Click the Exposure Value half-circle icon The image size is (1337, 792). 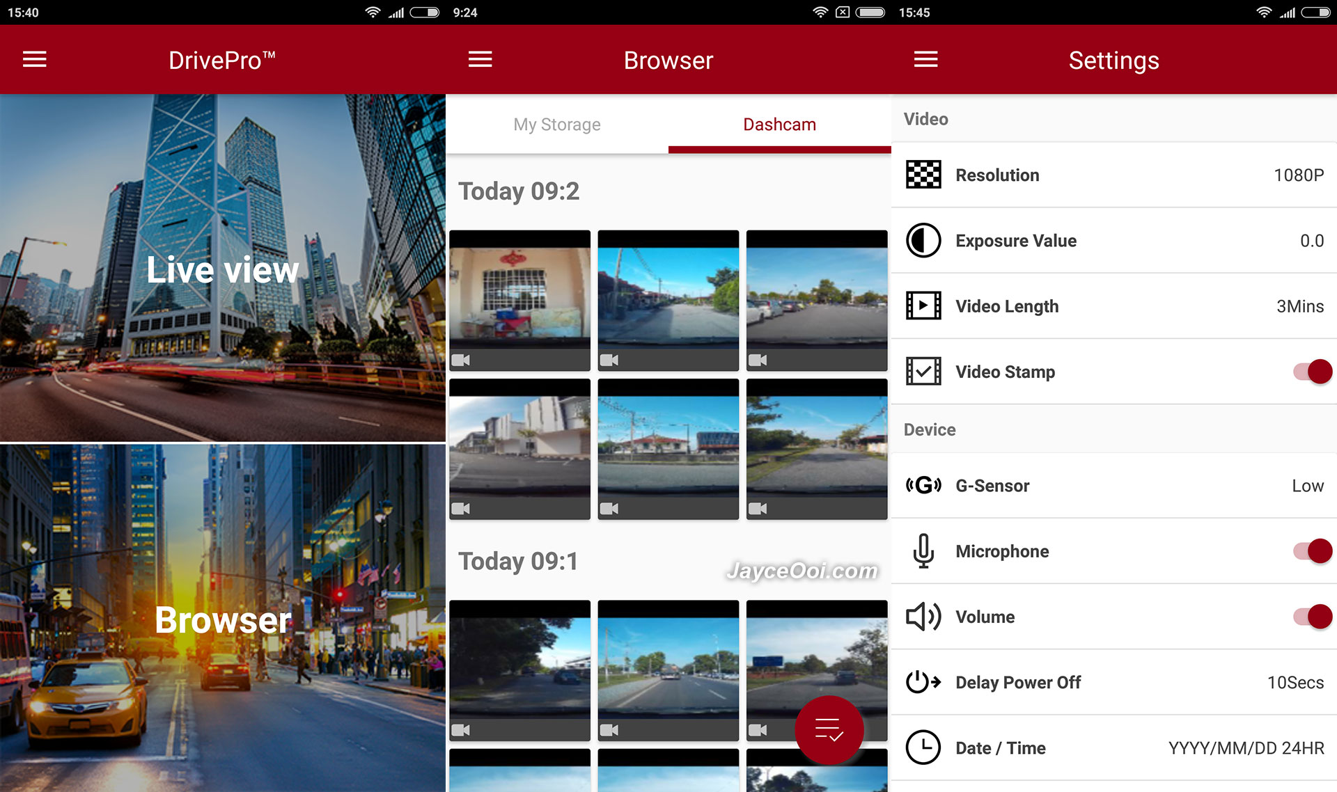[x=923, y=240]
